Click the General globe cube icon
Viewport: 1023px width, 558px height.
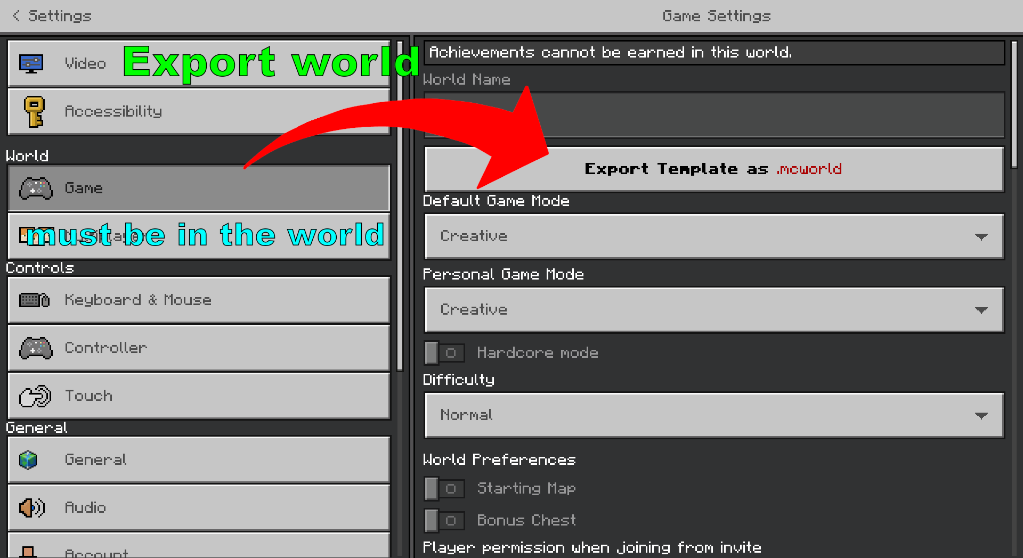coord(28,459)
